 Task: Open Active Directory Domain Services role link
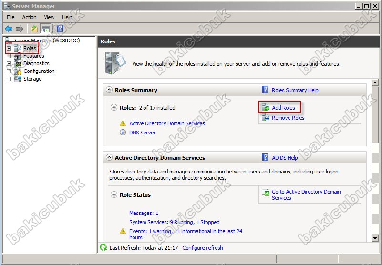167,123
